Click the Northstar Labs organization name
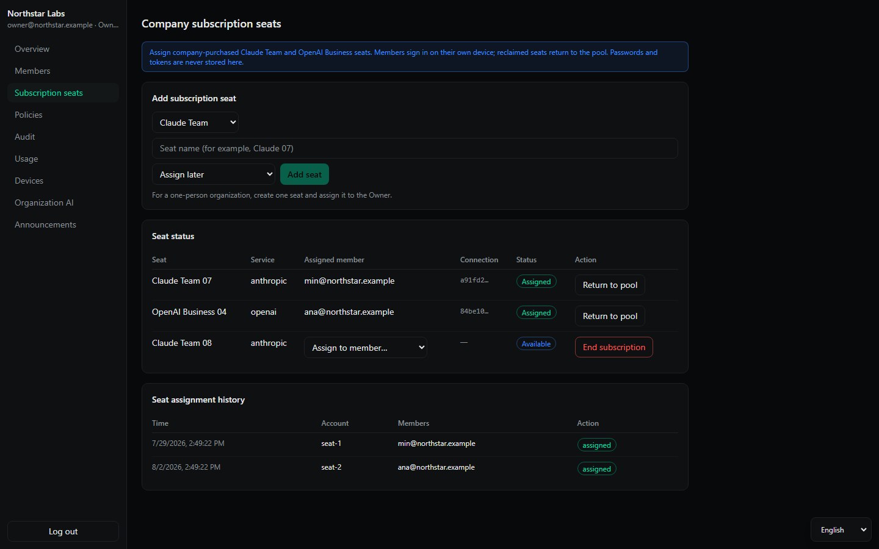 (36, 13)
